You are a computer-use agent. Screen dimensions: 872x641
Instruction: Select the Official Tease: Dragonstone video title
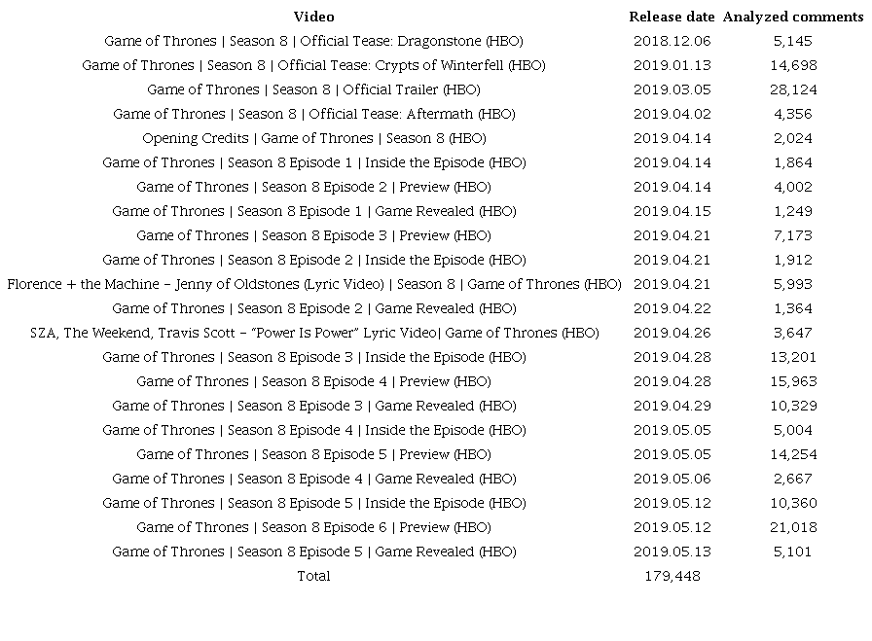(x=313, y=41)
